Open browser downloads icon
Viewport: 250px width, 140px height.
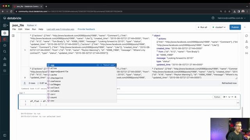234,11
